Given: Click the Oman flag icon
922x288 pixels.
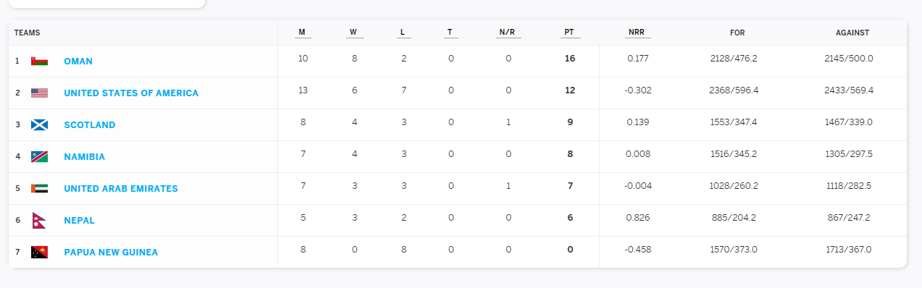Looking at the screenshot, I should point(39,62).
